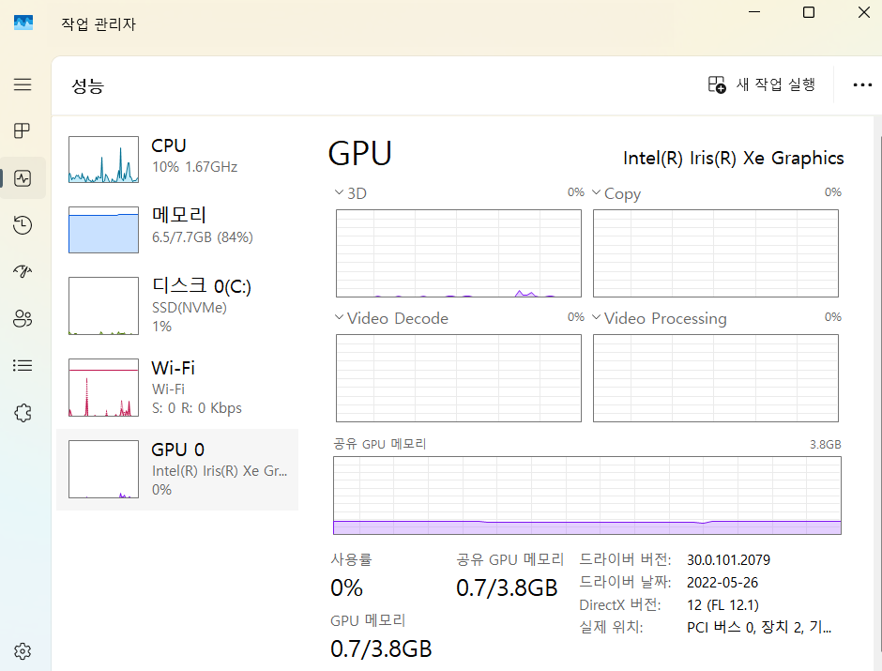Open the Processes page icon
The image size is (882, 671).
23,130
